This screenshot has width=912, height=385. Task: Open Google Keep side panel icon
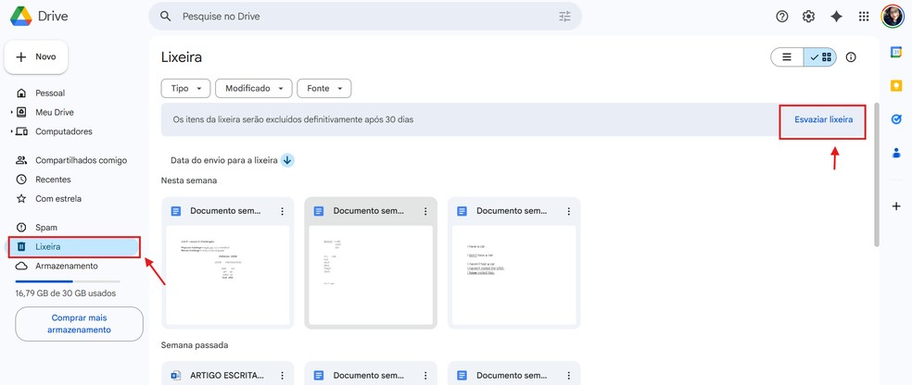[896, 86]
